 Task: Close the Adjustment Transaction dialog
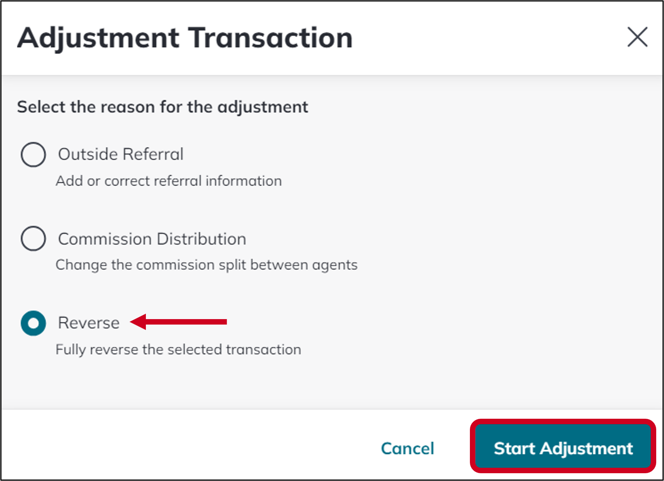637,37
